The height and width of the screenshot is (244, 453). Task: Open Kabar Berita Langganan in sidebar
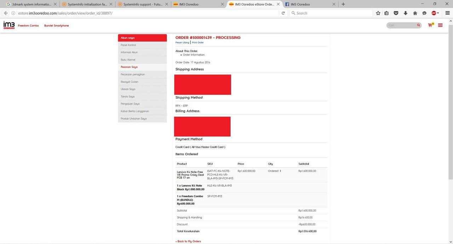(142, 111)
